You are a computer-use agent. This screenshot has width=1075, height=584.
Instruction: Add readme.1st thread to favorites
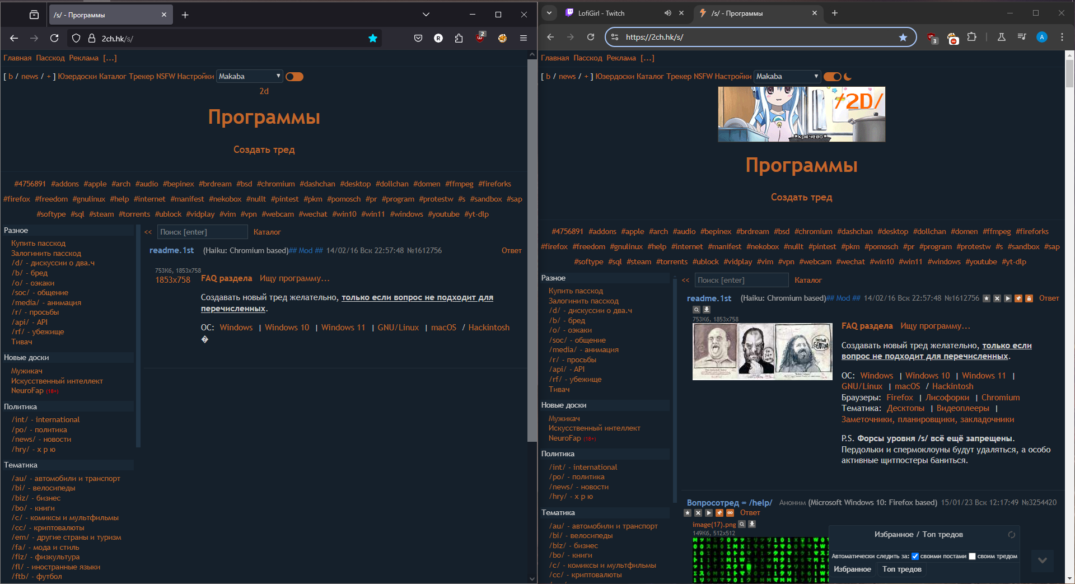[x=987, y=298]
